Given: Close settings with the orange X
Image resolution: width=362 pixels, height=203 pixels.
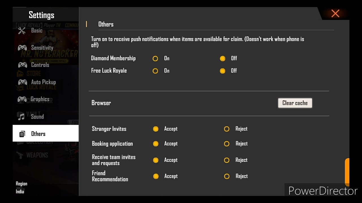Looking at the screenshot, I should tap(335, 13).
